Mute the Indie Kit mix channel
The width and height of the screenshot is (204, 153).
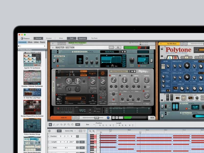73,118
